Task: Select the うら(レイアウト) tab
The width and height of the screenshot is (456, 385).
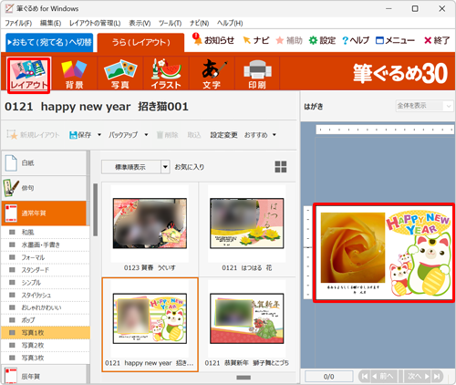Action: [141, 42]
